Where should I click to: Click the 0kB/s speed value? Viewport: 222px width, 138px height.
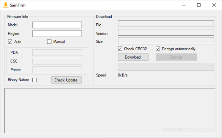coord(123,75)
